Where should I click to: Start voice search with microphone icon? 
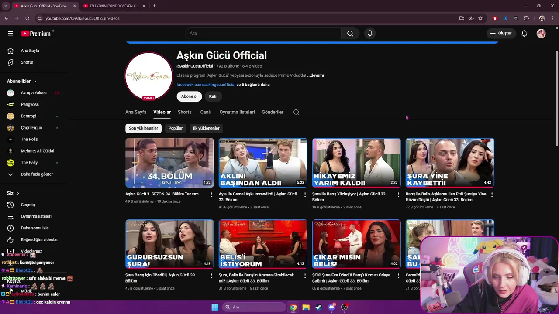370,34
